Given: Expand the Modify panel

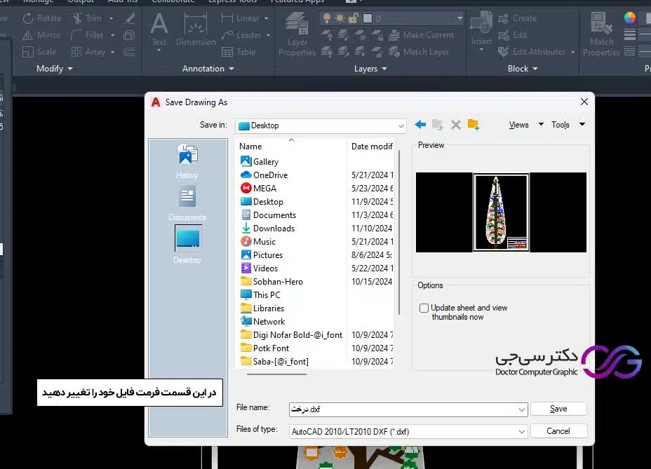Looking at the screenshot, I should click(55, 69).
